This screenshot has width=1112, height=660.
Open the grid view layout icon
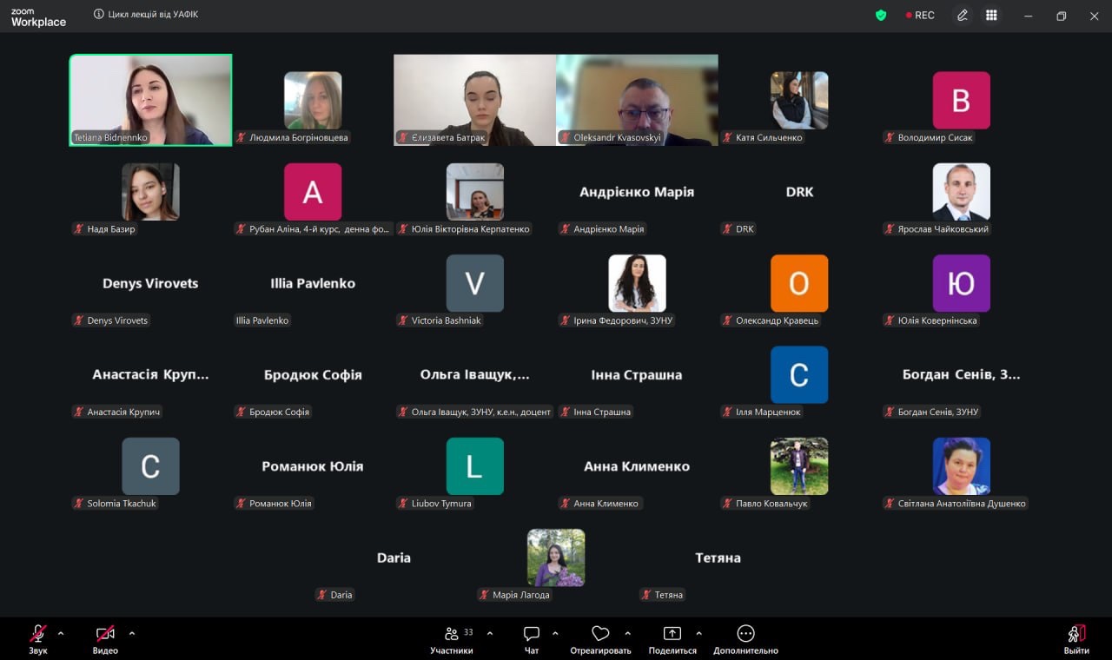coord(991,16)
